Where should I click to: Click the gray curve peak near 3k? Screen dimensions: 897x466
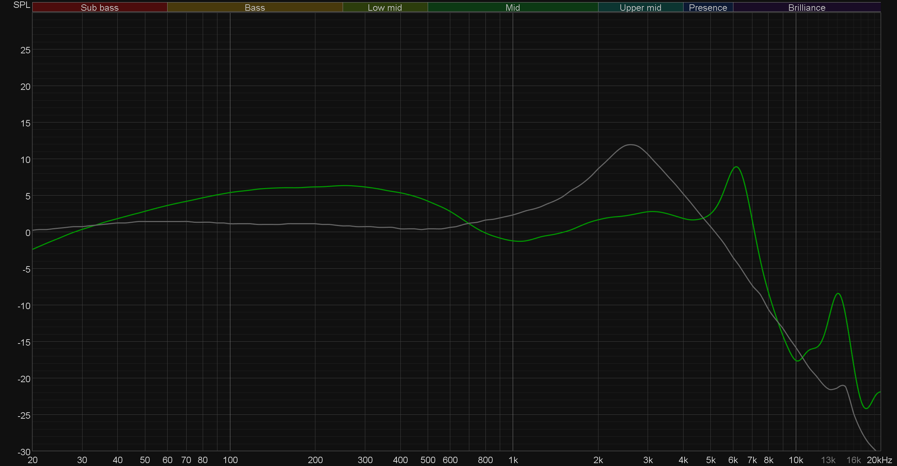click(x=631, y=145)
